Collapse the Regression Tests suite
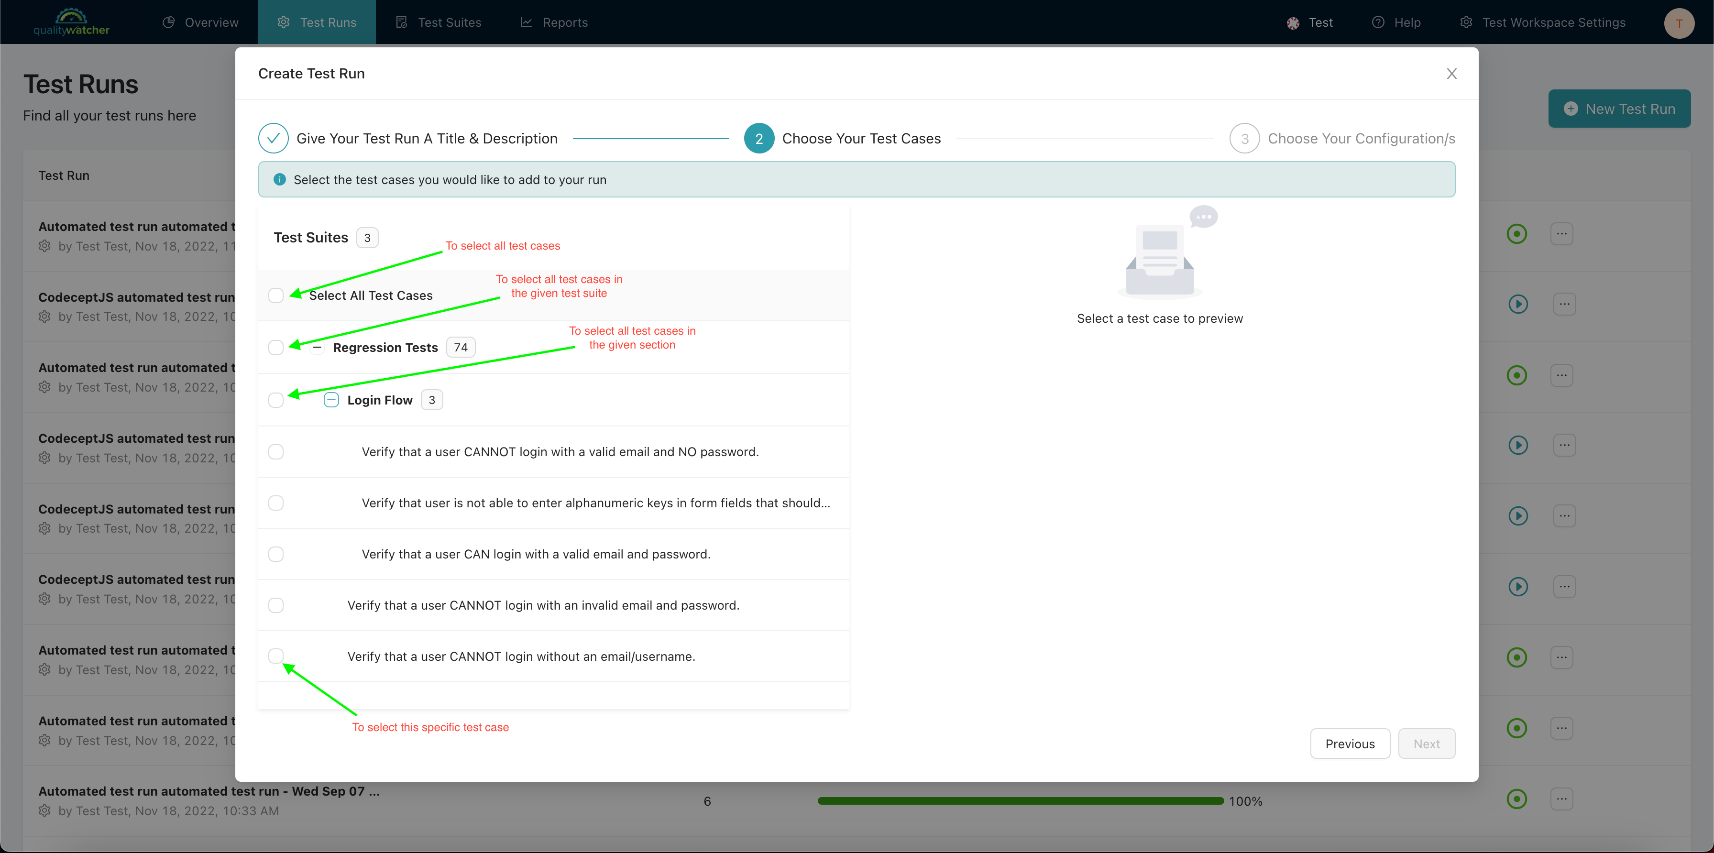This screenshot has width=1714, height=853. [x=318, y=347]
